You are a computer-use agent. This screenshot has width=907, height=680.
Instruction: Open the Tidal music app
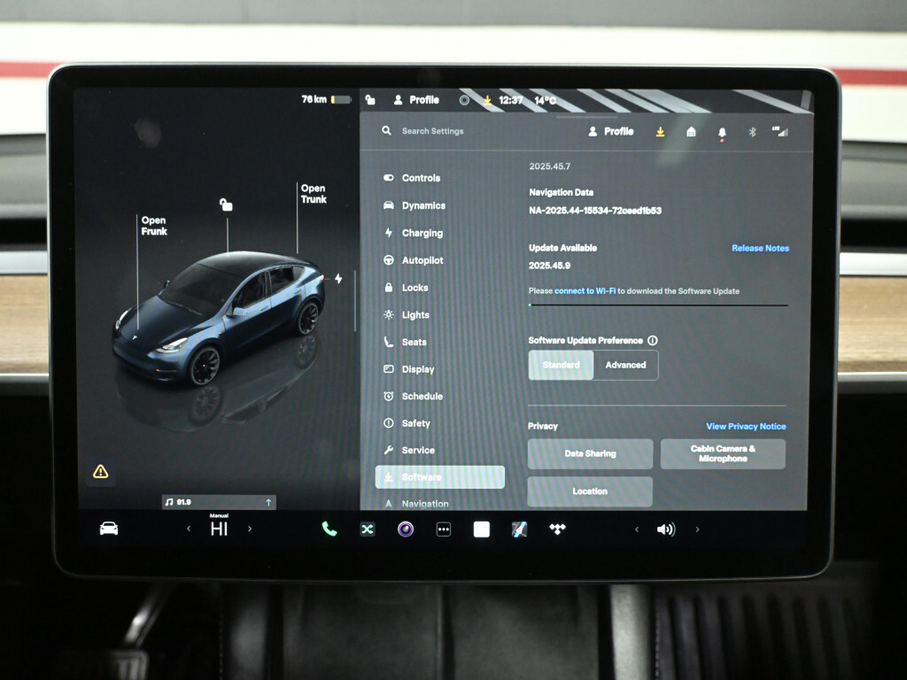[x=557, y=529]
